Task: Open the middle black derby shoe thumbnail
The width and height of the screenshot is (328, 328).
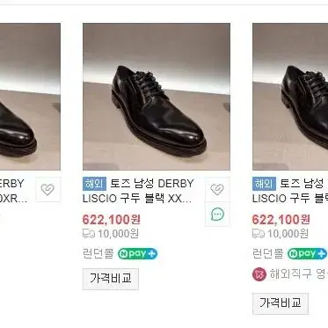Action: (157, 97)
